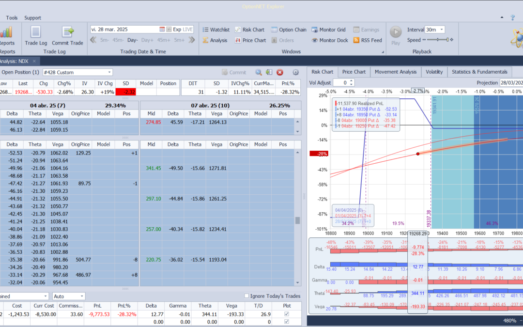The width and height of the screenshot is (523, 327).
Task: Click the 45m- time step button
Action: coord(118,40)
